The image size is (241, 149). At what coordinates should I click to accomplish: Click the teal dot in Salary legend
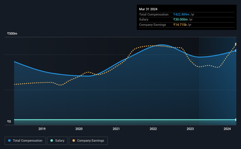52,140
